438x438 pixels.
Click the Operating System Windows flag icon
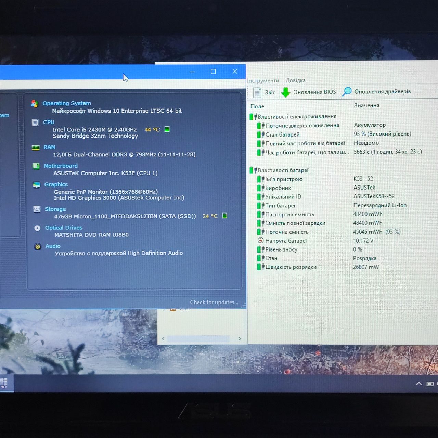point(35,103)
